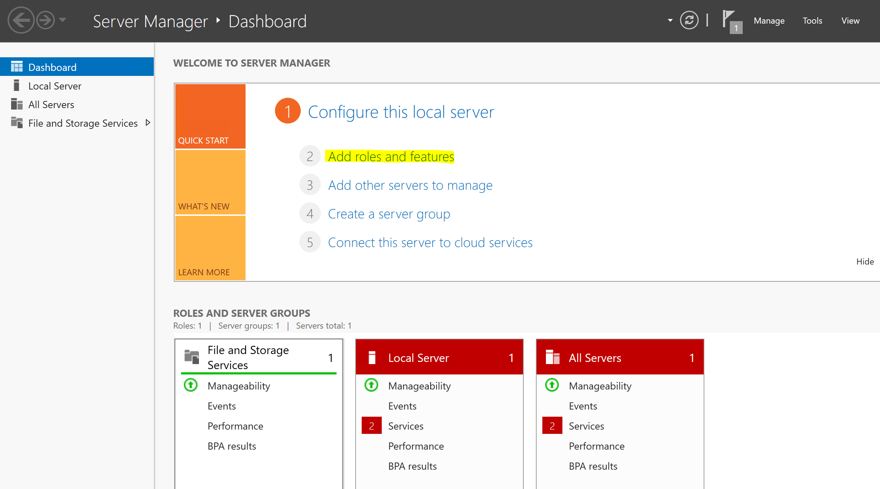Open the red All Servers tile header

620,357
